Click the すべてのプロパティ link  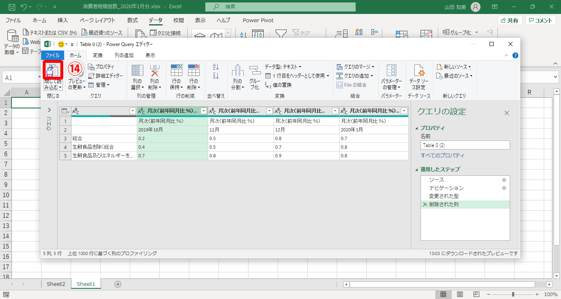click(443, 156)
